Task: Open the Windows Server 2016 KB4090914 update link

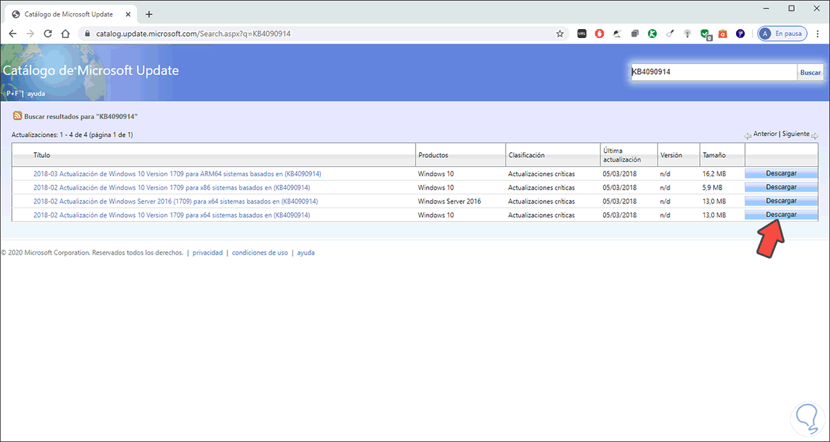Action: pos(176,201)
